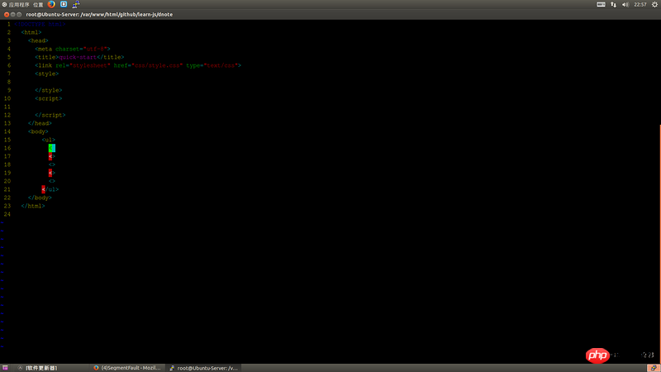Click the quick-start title text

point(78,57)
